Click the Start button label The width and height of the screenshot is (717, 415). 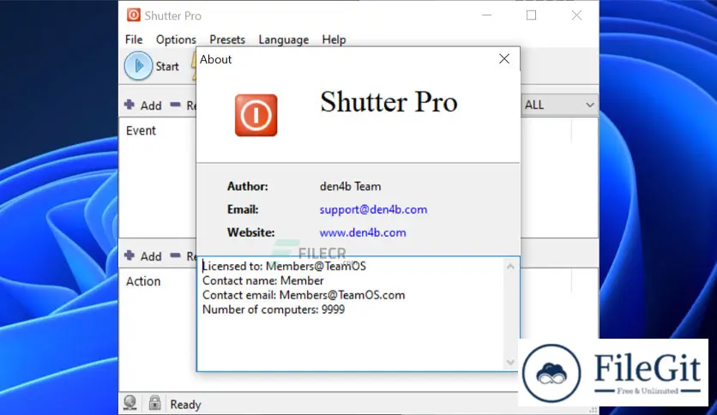pyautogui.click(x=167, y=66)
